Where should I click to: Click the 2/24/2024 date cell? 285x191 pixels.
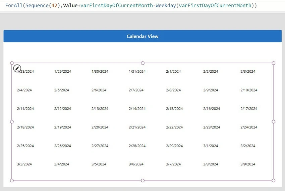pyautogui.click(x=249, y=127)
